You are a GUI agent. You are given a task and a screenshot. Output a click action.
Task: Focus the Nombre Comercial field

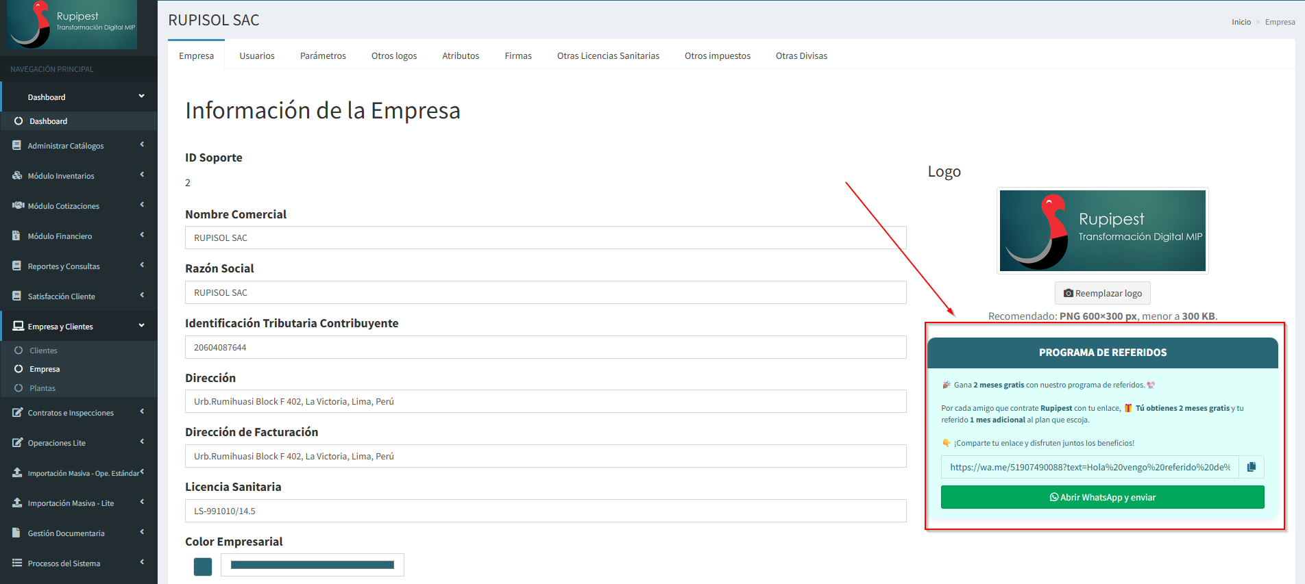tap(546, 238)
